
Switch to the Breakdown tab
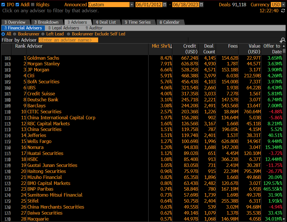click(47, 22)
